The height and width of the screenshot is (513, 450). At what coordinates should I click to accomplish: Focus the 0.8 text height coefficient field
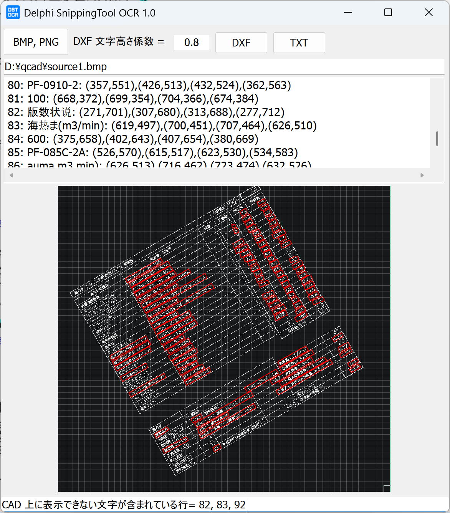tap(192, 42)
